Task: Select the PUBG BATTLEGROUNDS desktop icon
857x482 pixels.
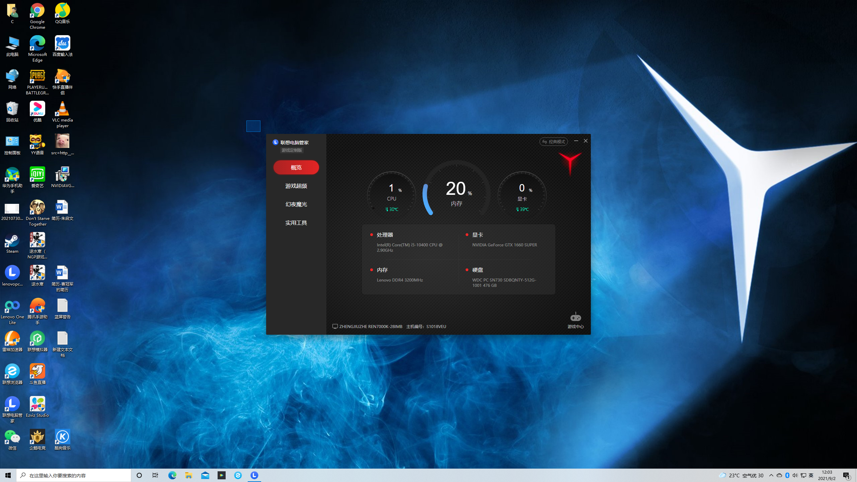Action: point(37,81)
